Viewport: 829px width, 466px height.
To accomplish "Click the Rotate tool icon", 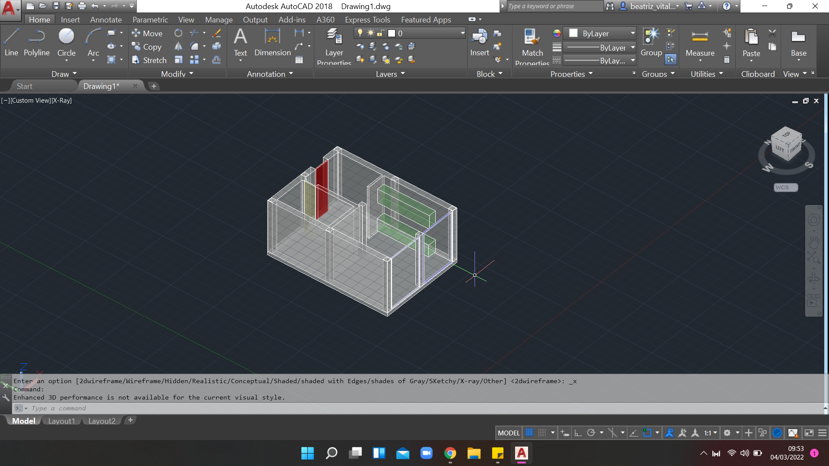I will [178, 33].
